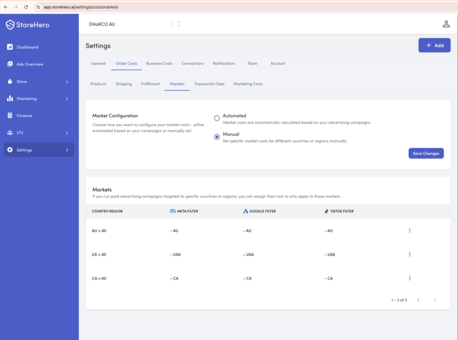Click the Add button
Image resolution: width=458 pixels, height=340 pixels.
tap(434, 45)
